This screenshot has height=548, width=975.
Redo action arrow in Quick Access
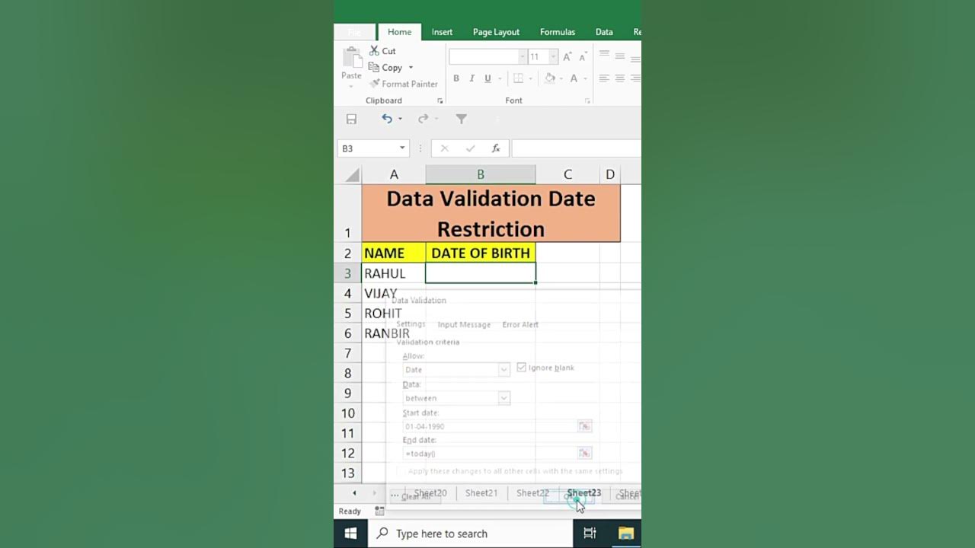click(424, 119)
